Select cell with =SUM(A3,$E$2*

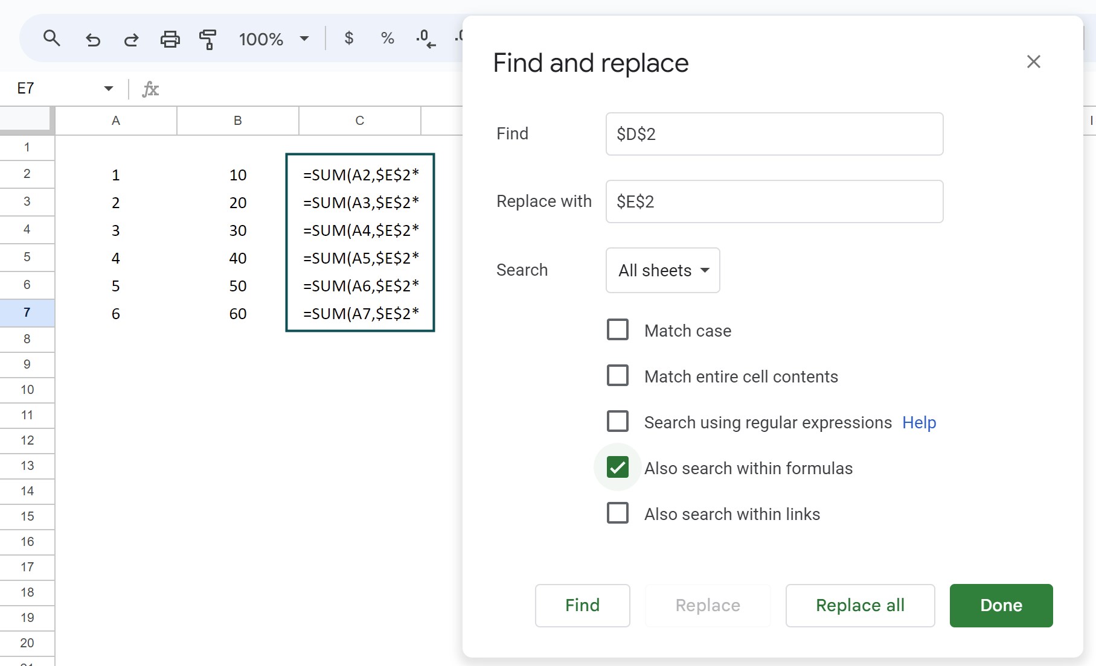(360, 203)
